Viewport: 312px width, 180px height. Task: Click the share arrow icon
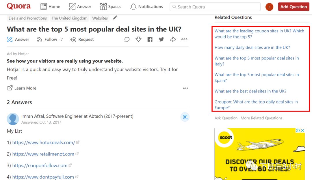(x=173, y=39)
